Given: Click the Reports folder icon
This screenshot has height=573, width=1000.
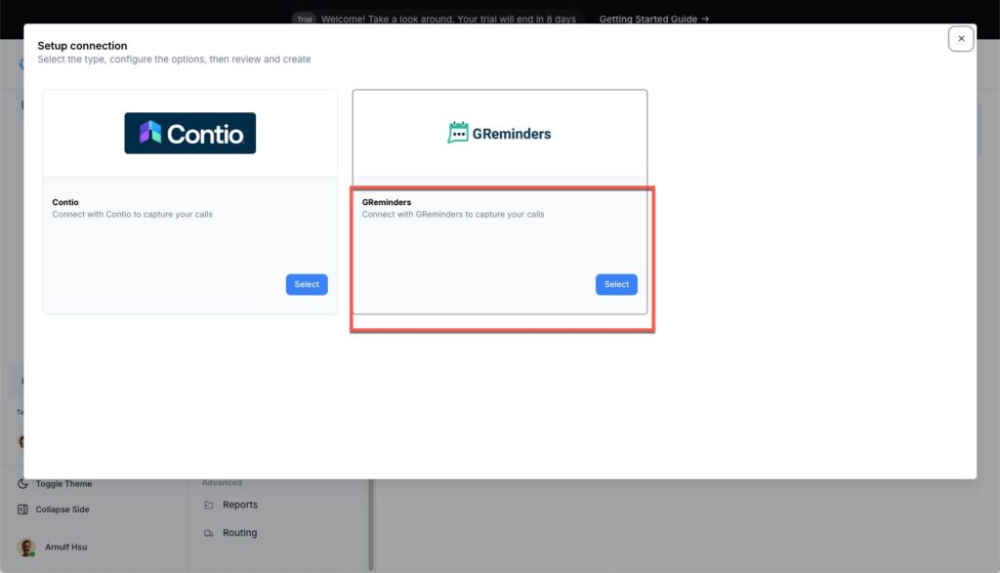Looking at the screenshot, I should [208, 506].
